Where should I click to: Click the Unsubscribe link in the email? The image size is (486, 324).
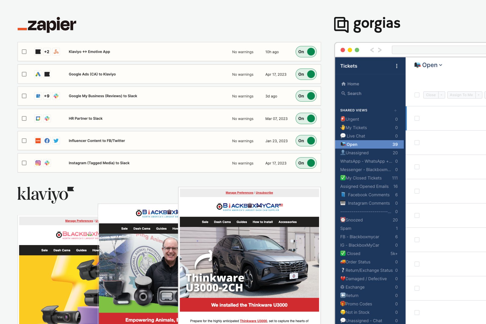[264, 193]
